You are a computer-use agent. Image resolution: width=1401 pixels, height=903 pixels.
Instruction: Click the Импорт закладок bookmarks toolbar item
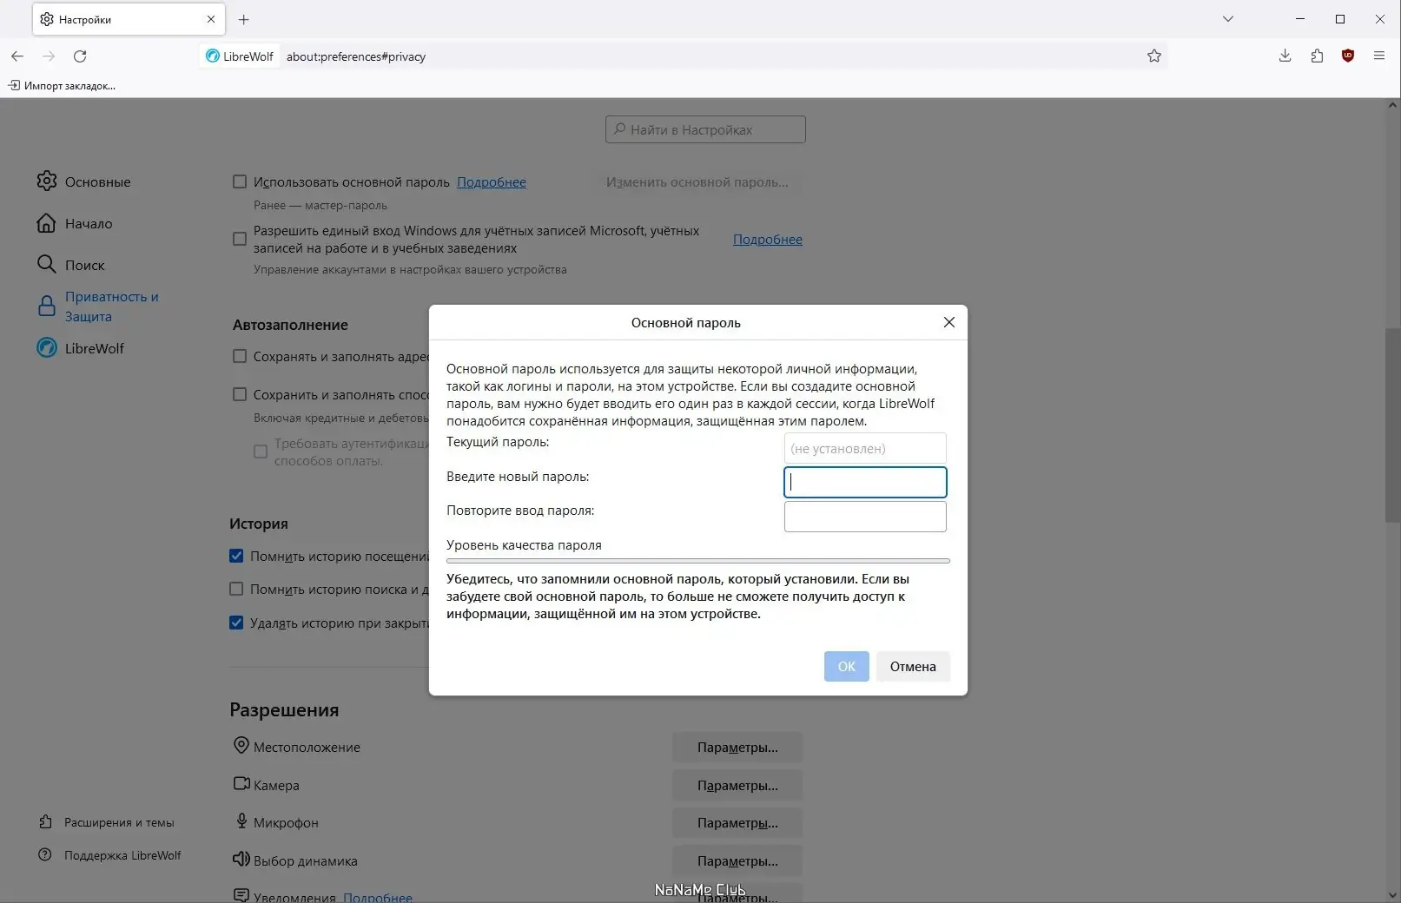pos(62,86)
